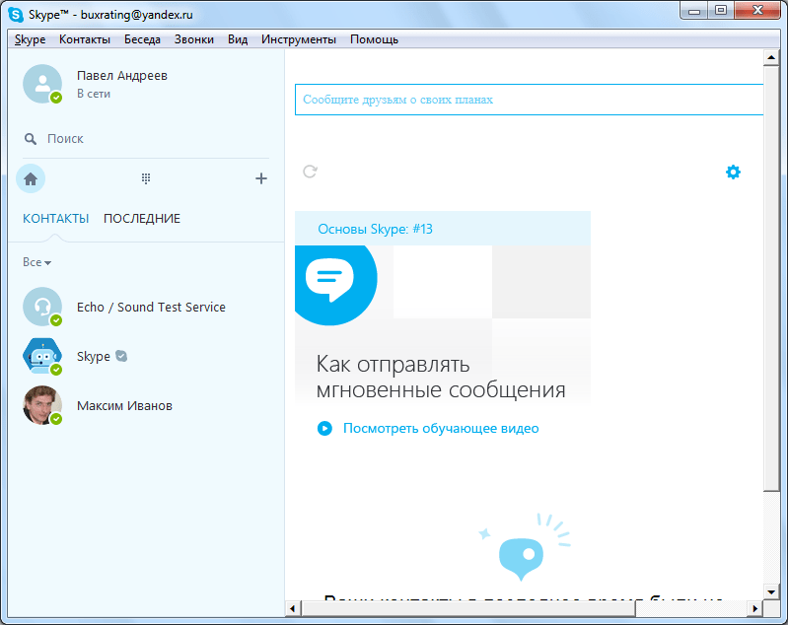Image resolution: width=788 pixels, height=625 pixels.
Task: Open the Основы Skype: #13 header link
Action: point(376,229)
